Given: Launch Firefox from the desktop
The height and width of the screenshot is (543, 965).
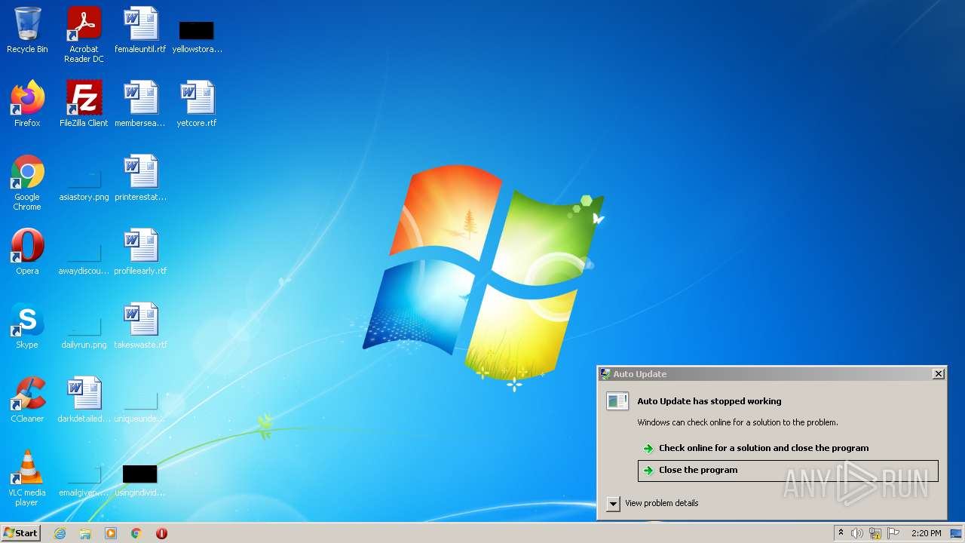Looking at the screenshot, I should pos(27,104).
